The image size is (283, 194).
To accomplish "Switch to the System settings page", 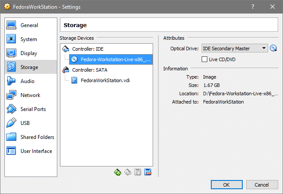I will pos(28,39).
